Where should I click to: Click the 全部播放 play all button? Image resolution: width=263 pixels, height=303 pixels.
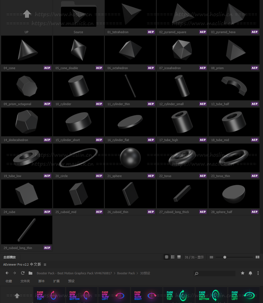click(10, 257)
